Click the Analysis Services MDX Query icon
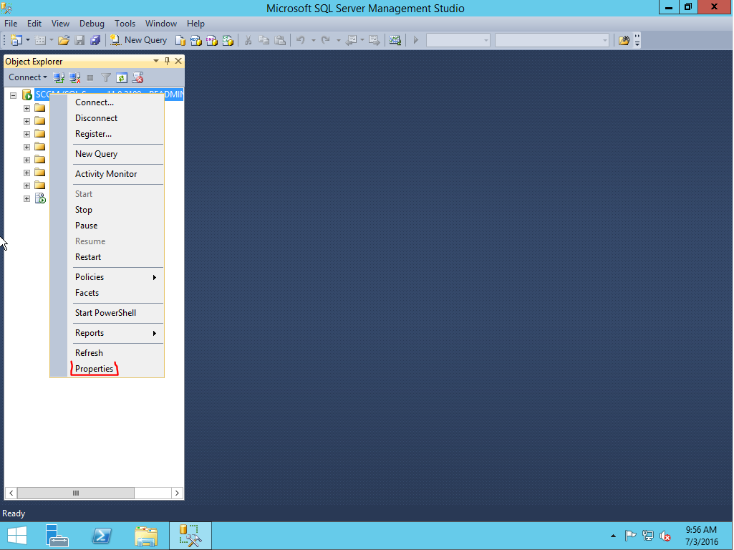The image size is (734, 550). point(196,40)
